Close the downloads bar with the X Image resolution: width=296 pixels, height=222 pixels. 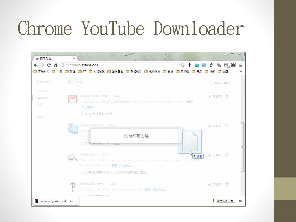(x=240, y=201)
